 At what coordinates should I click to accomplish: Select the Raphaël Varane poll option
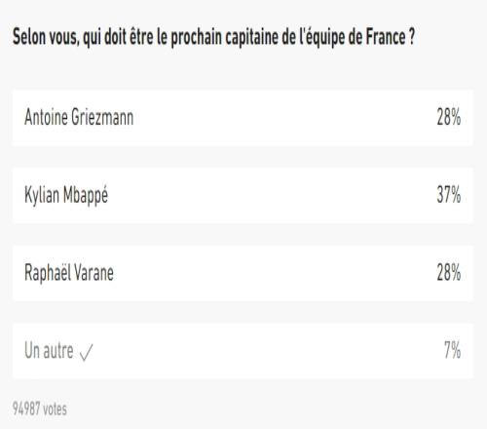click(243, 273)
